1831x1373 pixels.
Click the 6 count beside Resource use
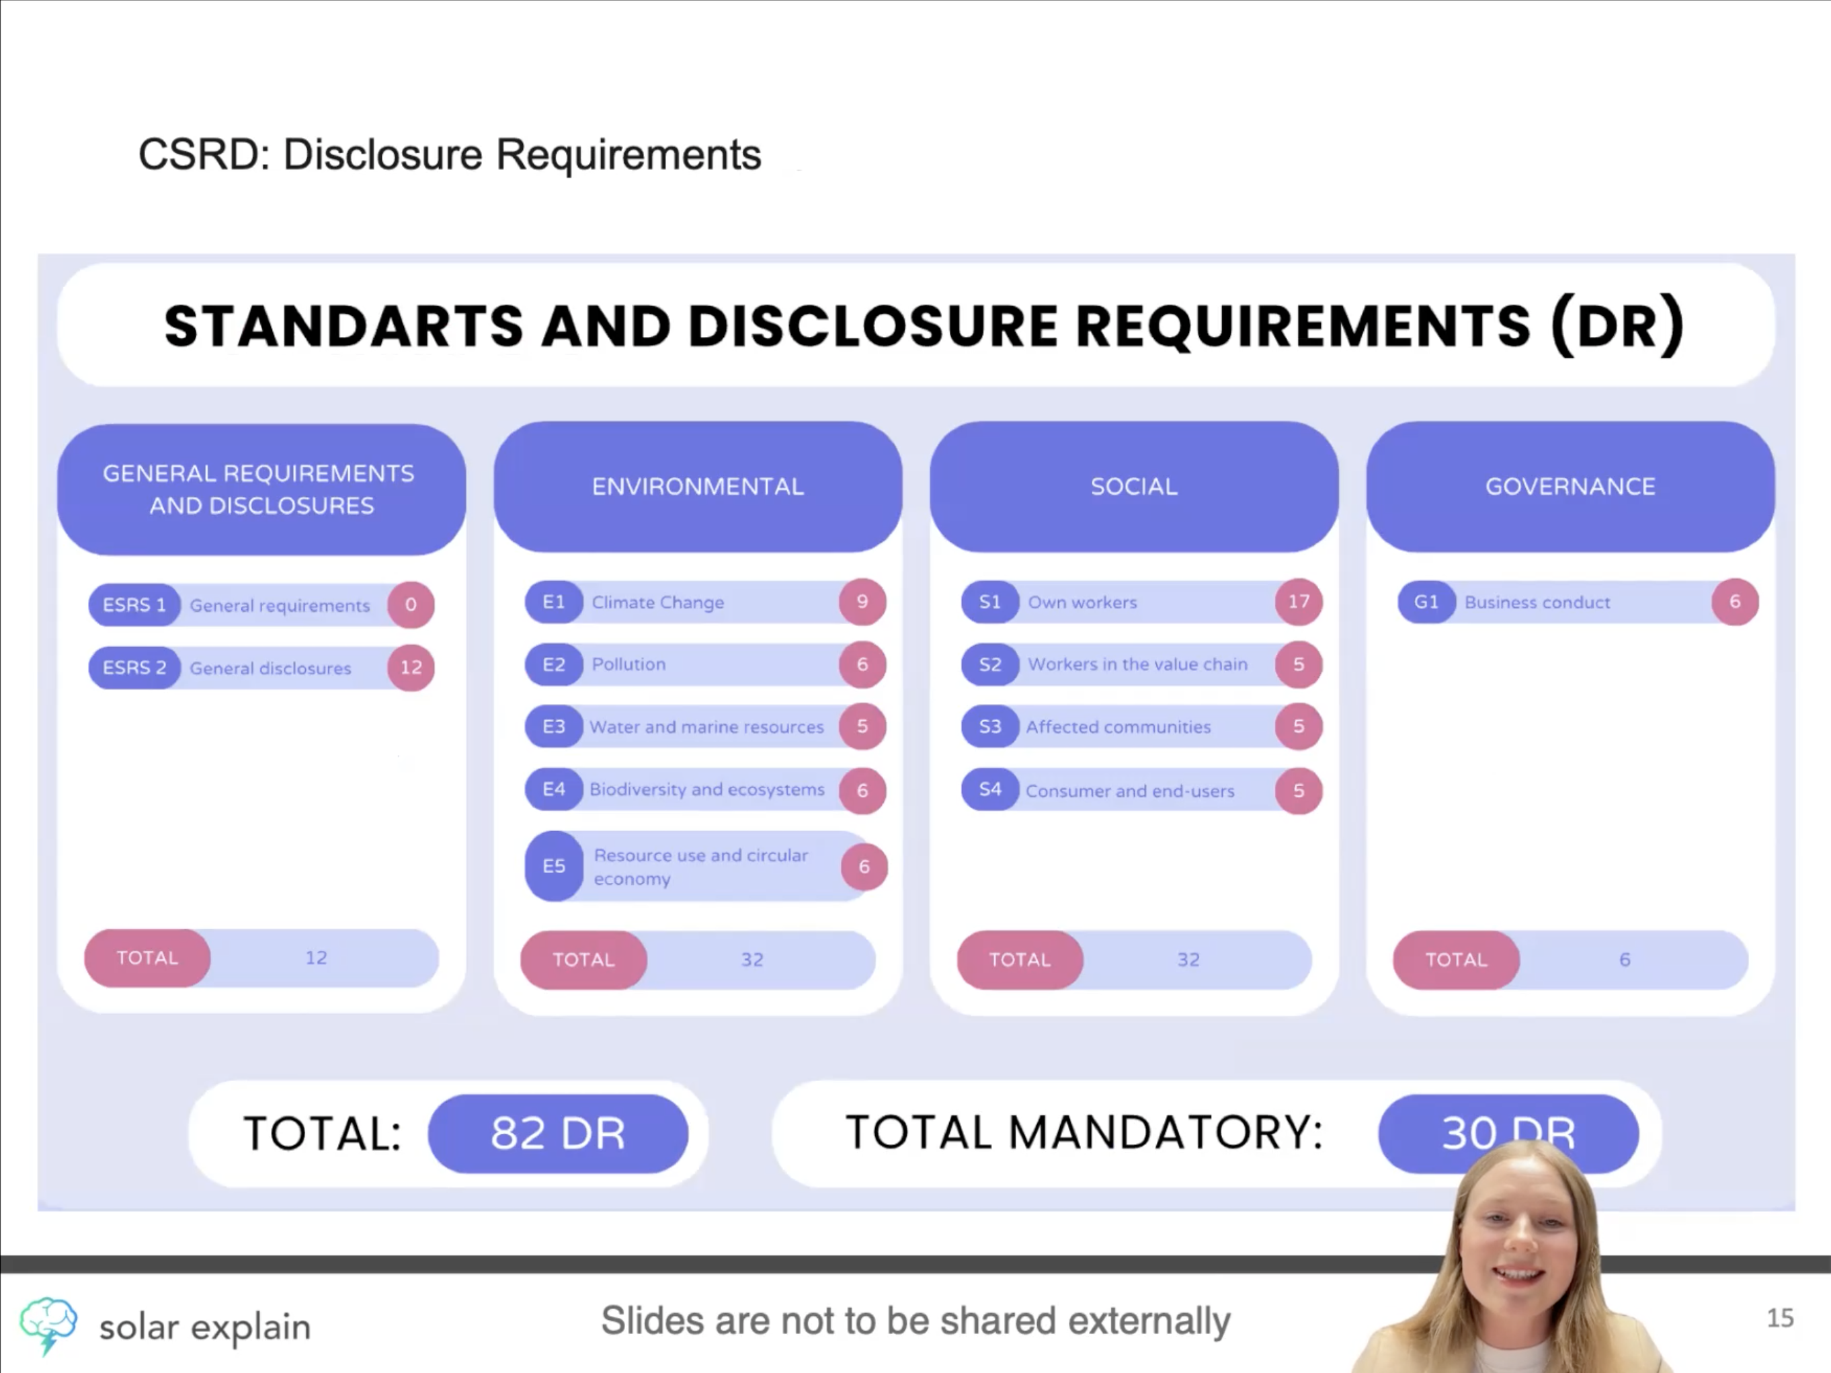(864, 867)
